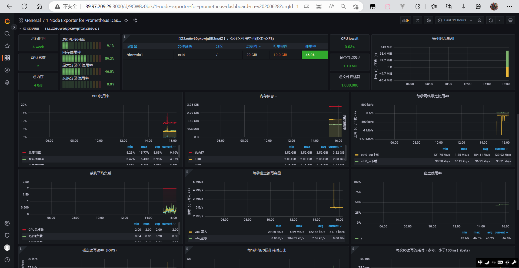Click the Add panel button
The height and width of the screenshot is (268, 519).
pos(405,20)
